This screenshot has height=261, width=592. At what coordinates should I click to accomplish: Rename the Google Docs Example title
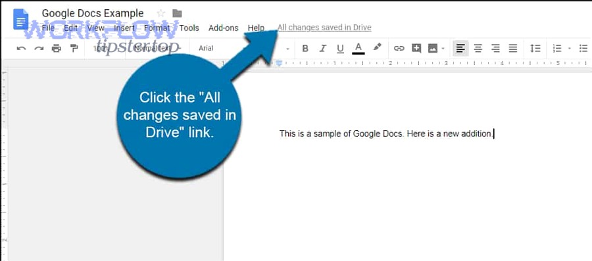tap(93, 13)
